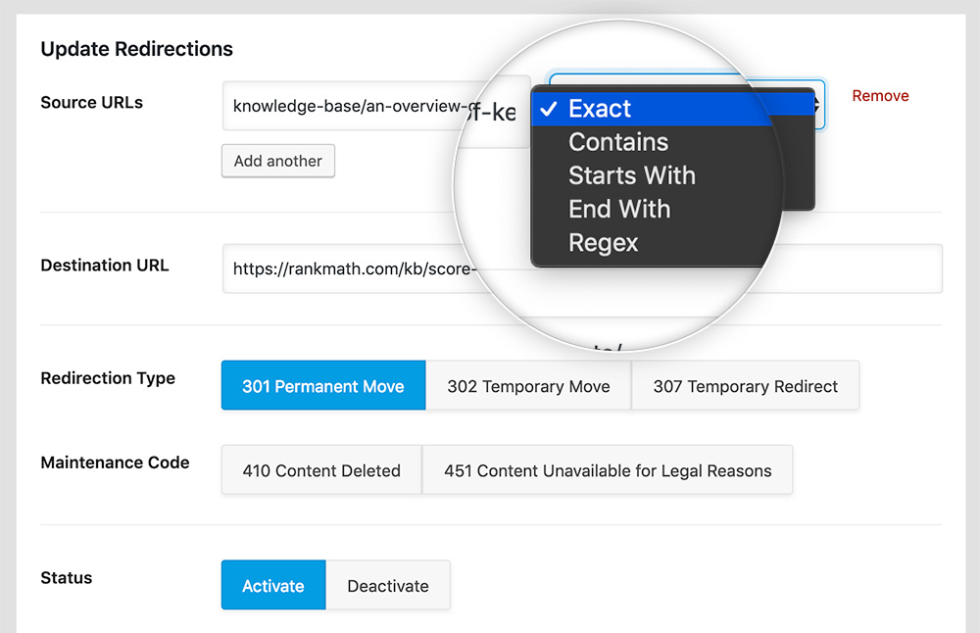
Task: Click the Source URLs text field
Action: click(x=343, y=106)
